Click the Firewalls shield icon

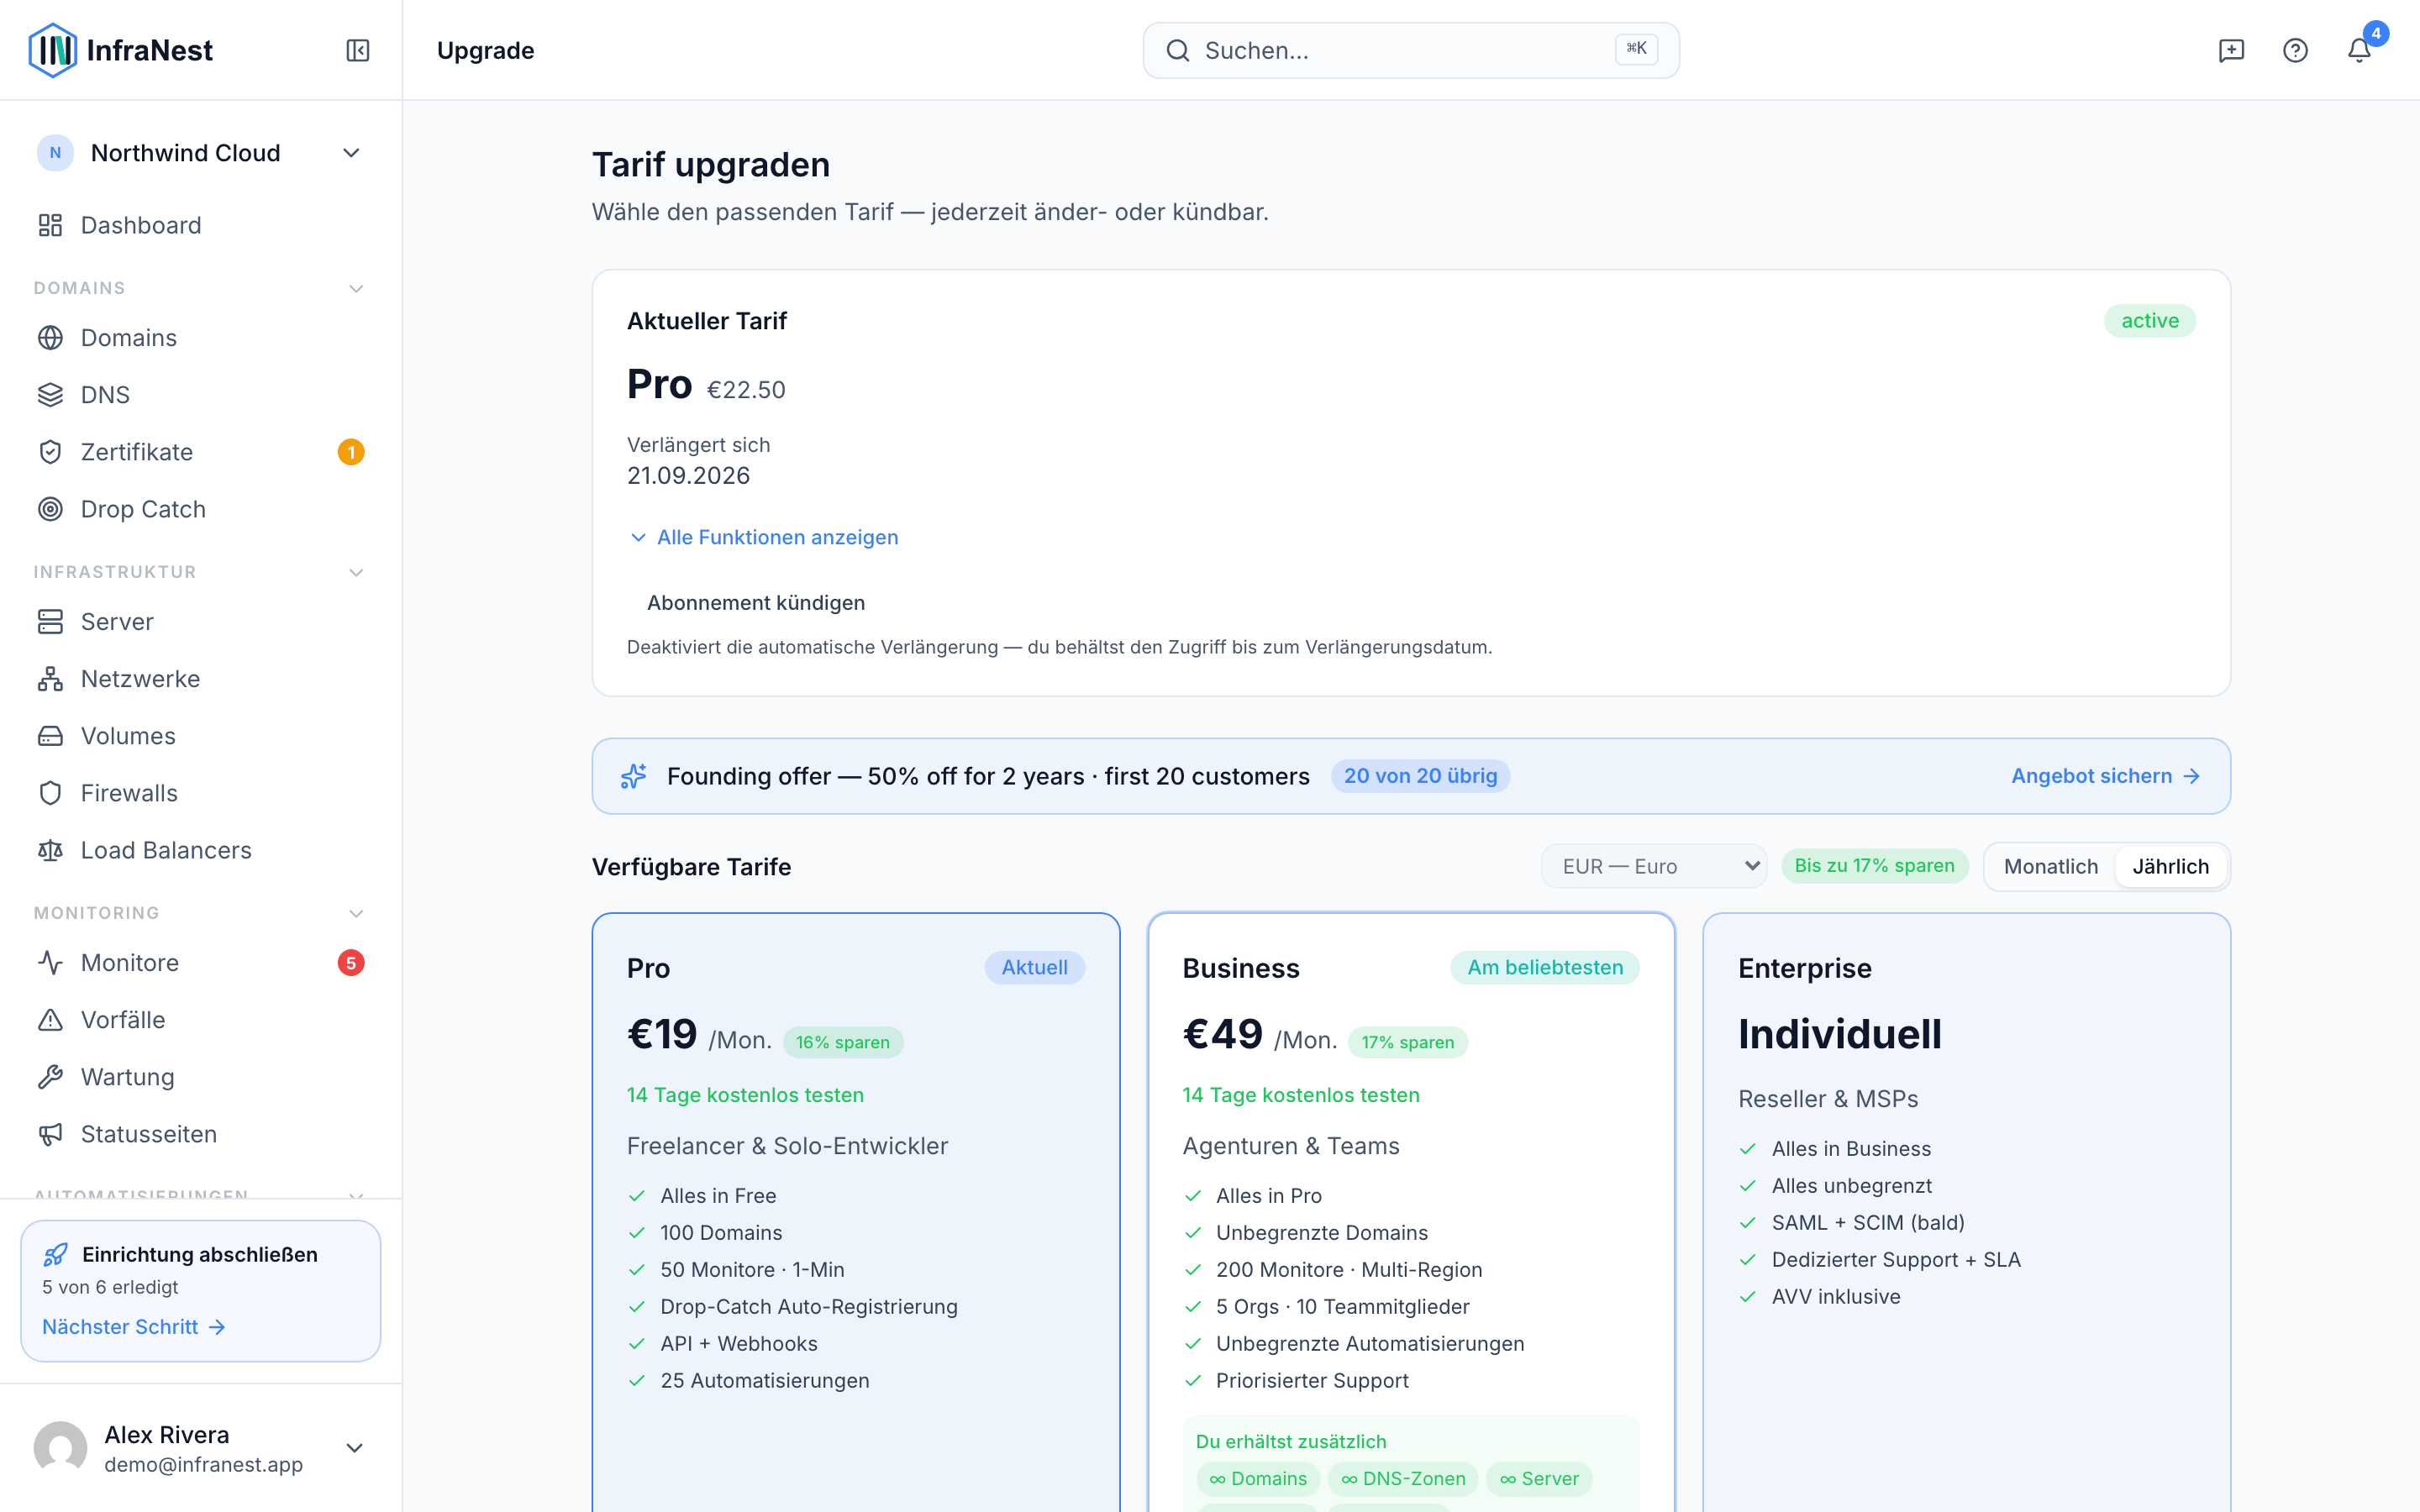click(x=50, y=793)
